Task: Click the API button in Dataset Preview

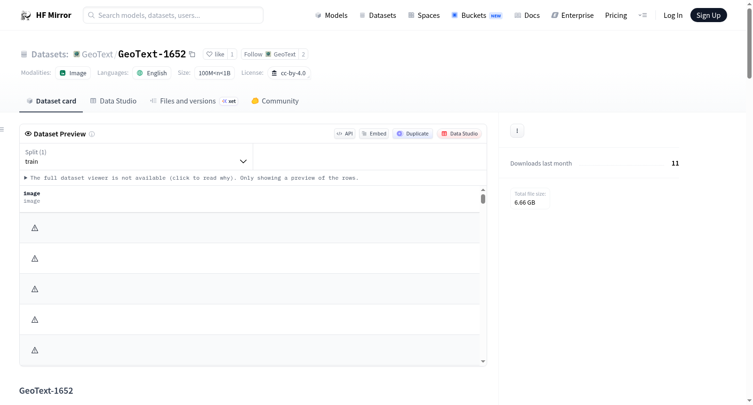Action: click(x=344, y=134)
